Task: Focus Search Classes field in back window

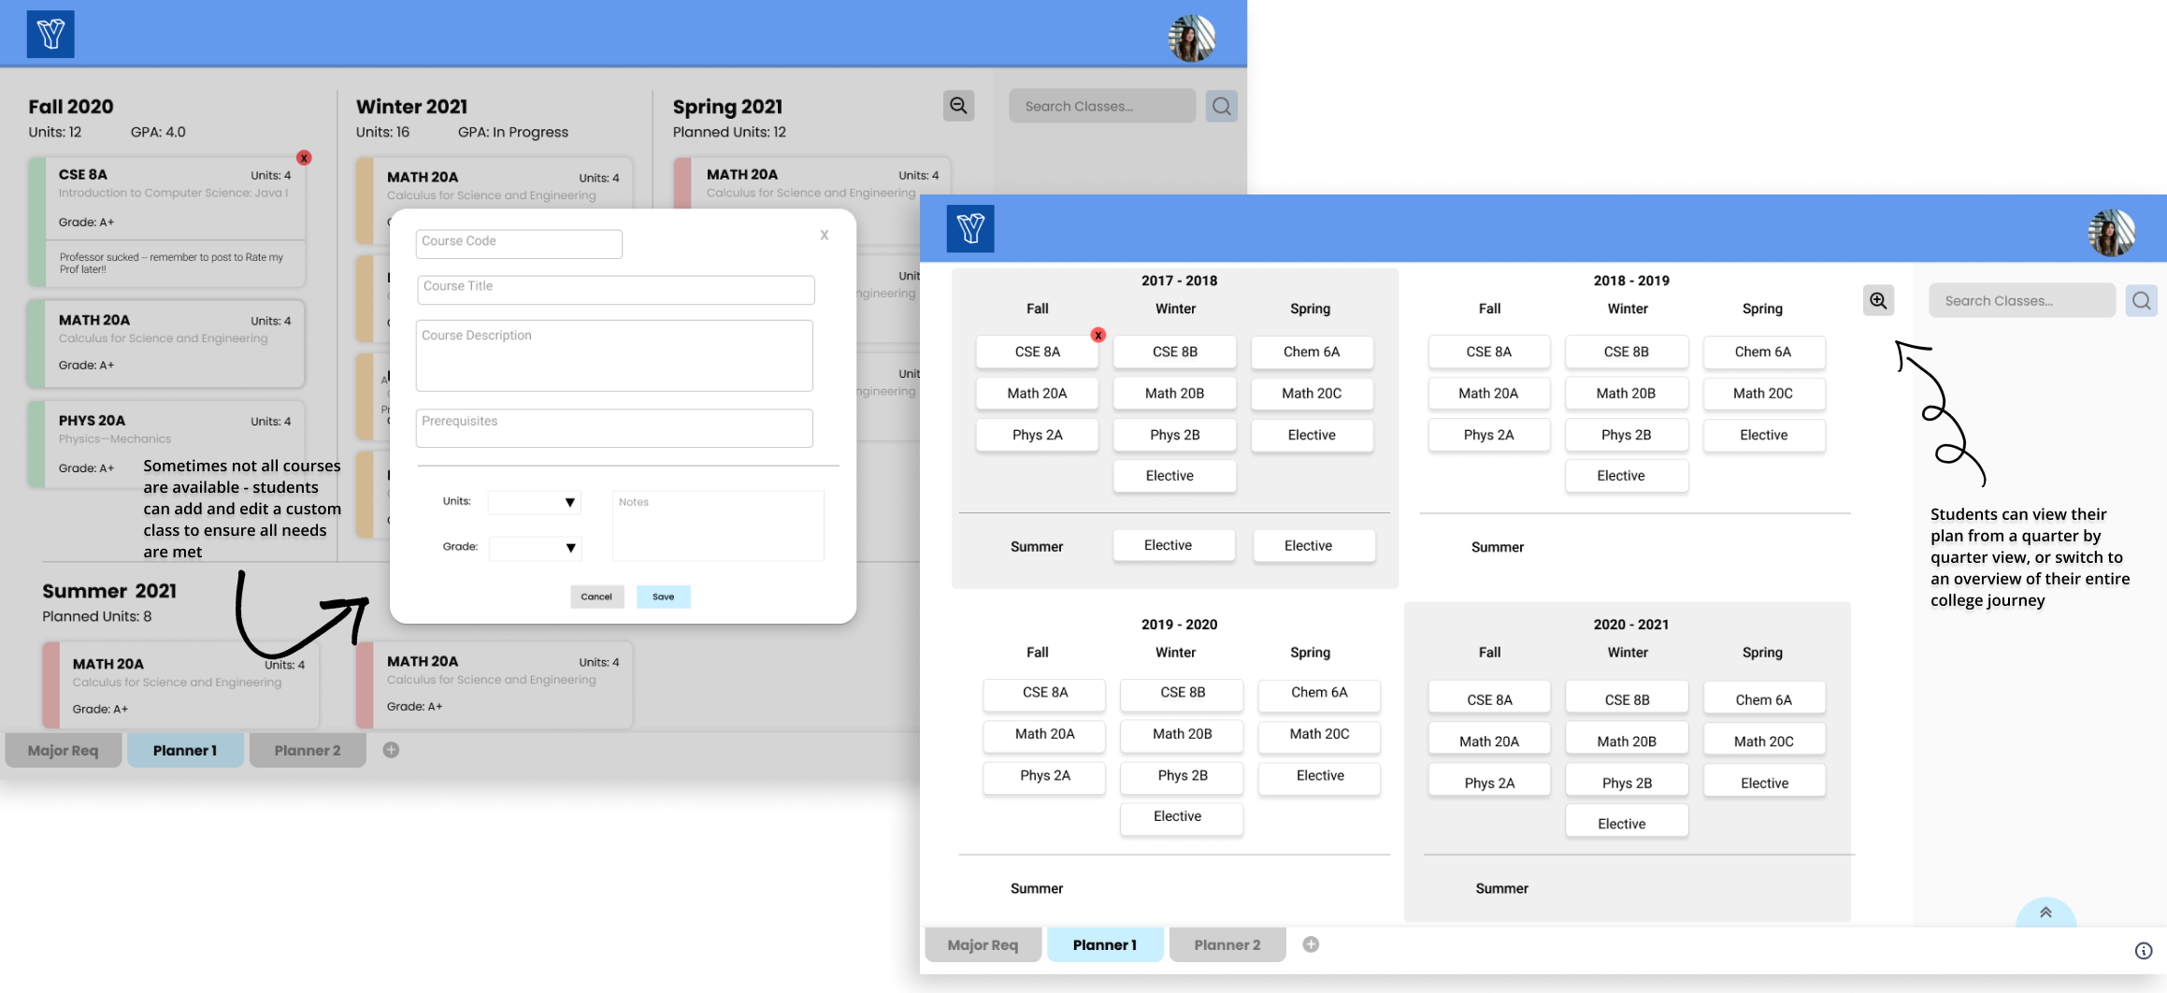Action: [x=1102, y=106]
